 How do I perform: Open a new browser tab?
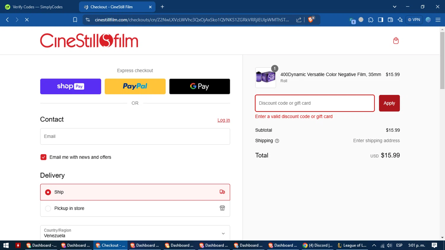coord(162,7)
